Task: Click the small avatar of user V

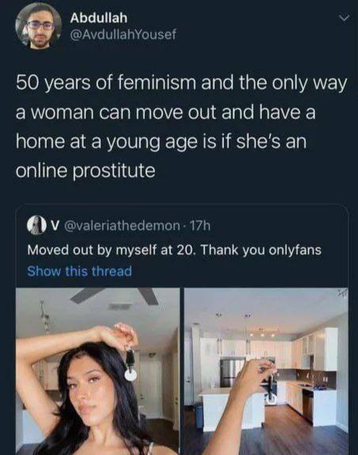Action: (35, 225)
